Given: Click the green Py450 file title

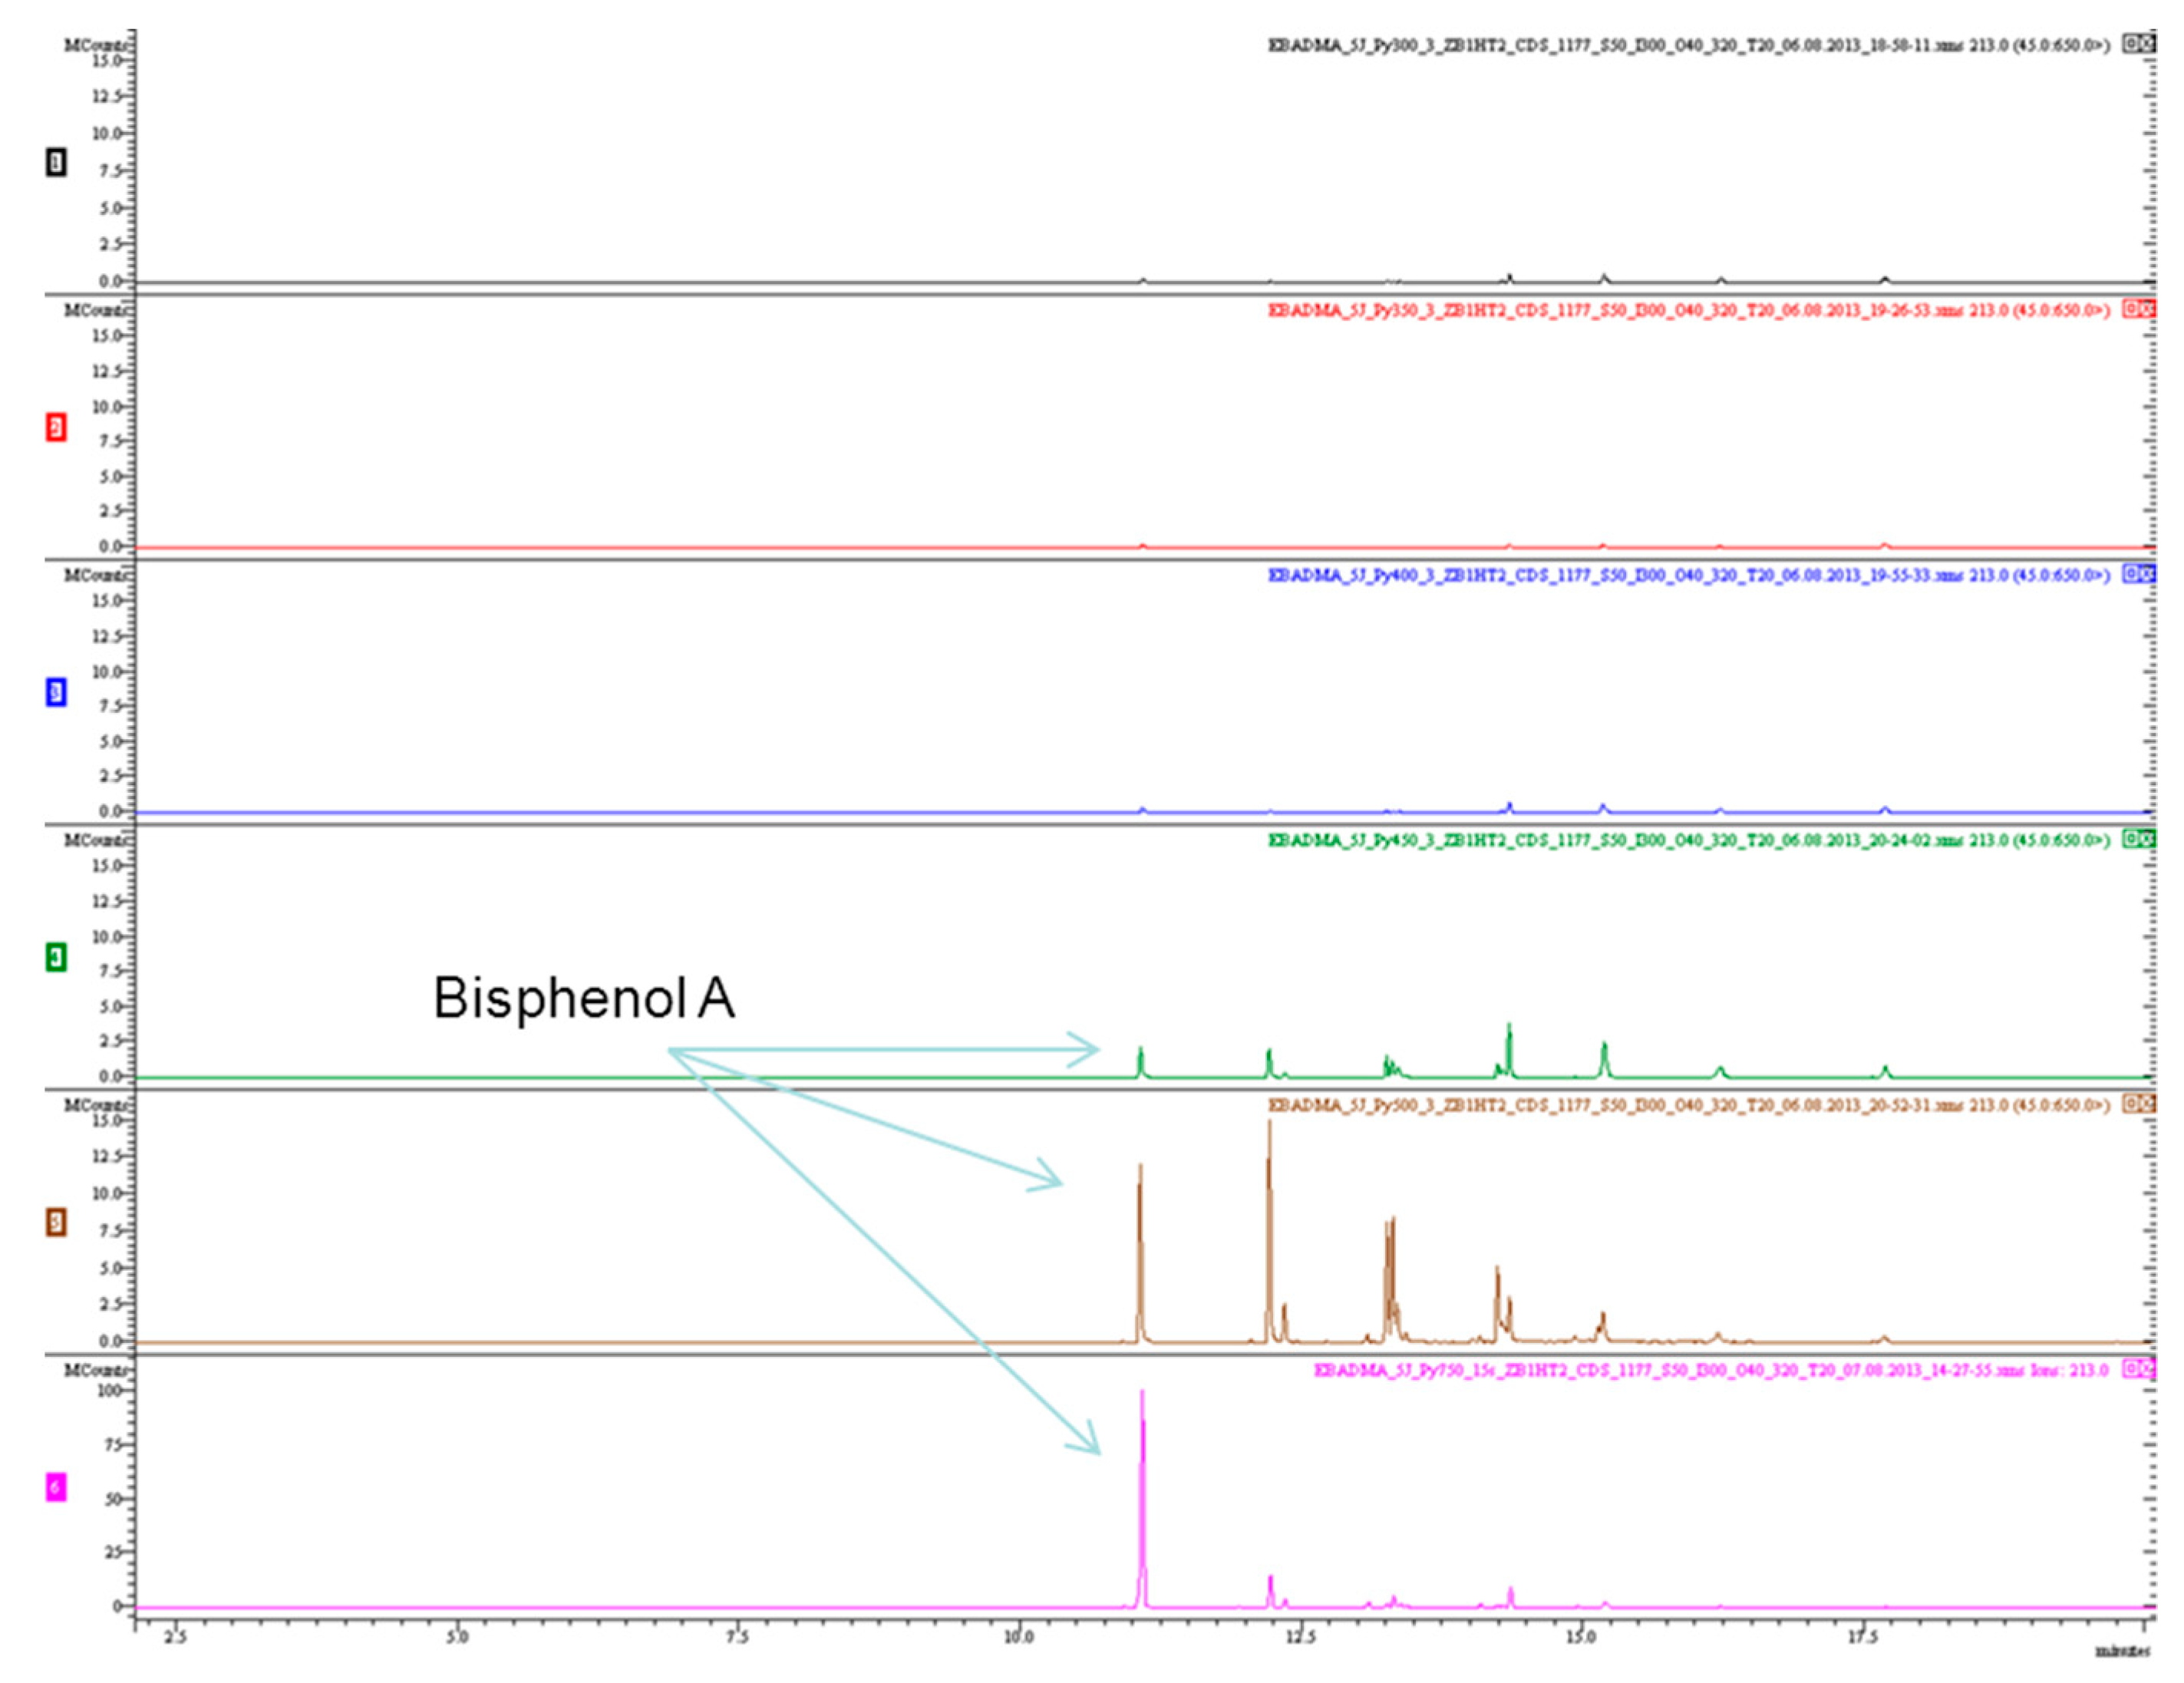Looking at the screenshot, I should [1688, 840].
